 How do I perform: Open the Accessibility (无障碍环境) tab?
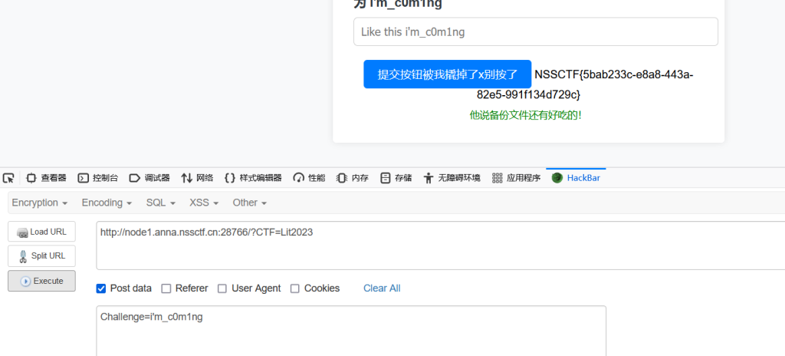point(452,178)
